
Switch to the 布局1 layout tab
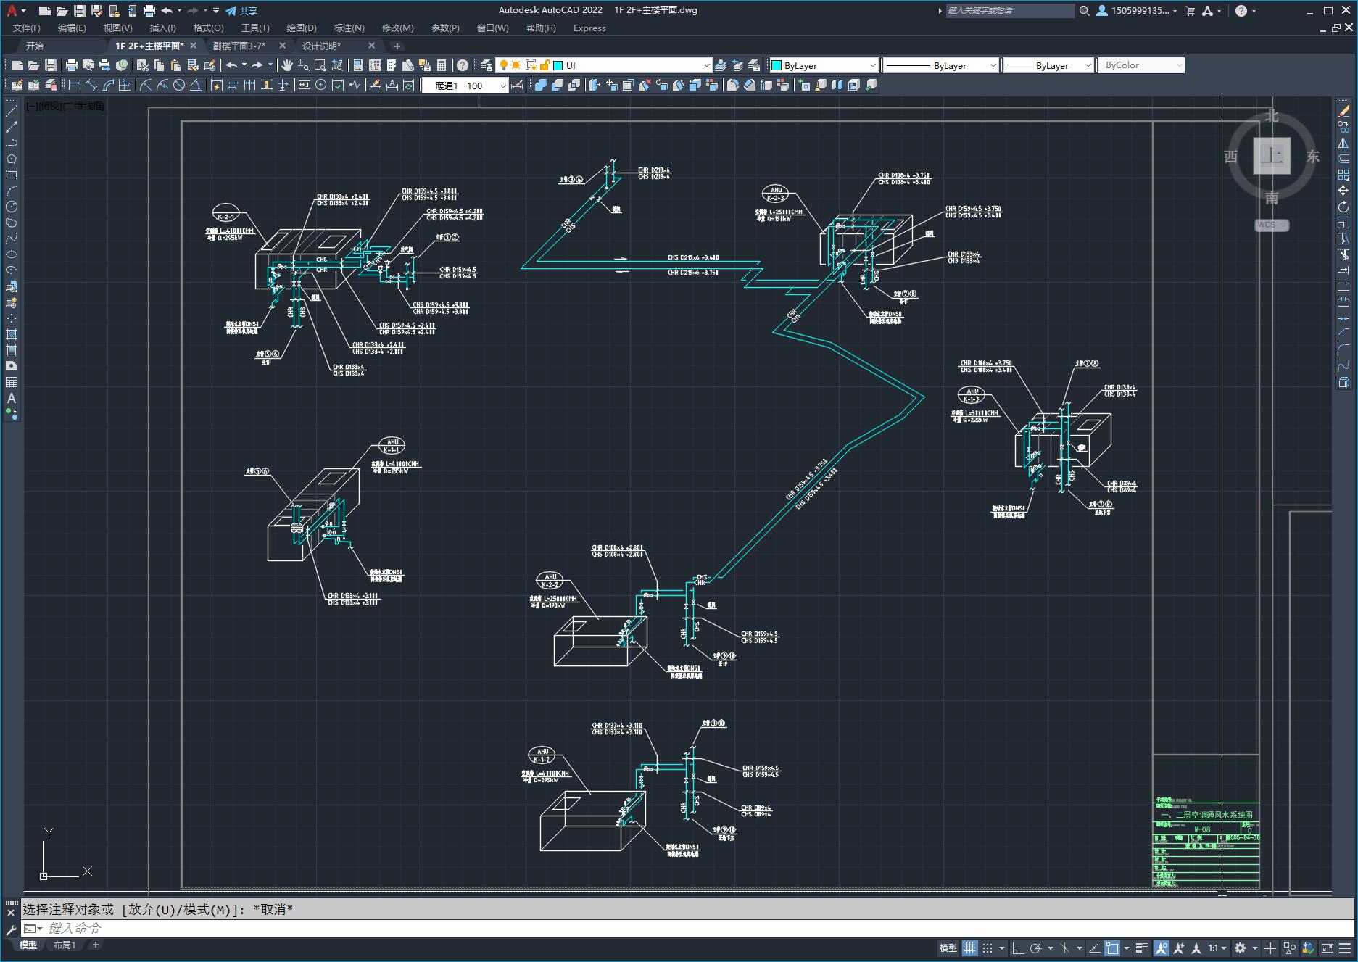pyautogui.click(x=65, y=945)
